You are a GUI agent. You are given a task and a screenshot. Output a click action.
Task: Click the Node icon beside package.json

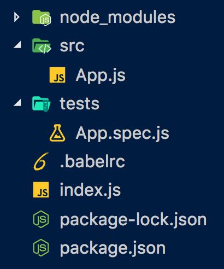tap(41, 248)
